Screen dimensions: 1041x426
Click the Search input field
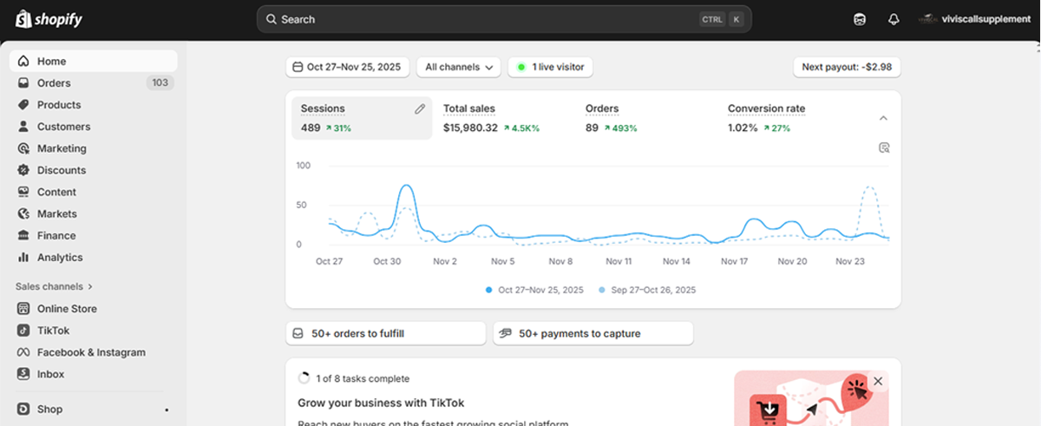[x=486, y=19]
